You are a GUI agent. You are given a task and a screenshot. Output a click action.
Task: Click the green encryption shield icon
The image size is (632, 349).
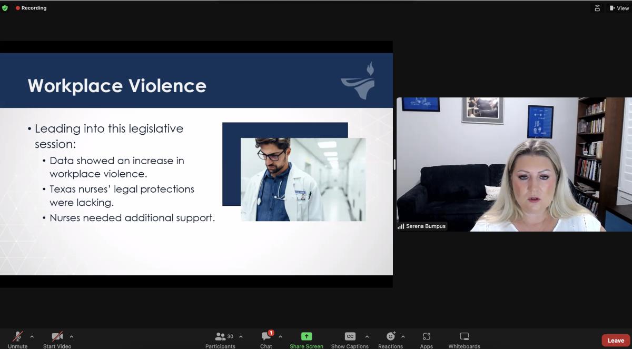tap(5, 8)
